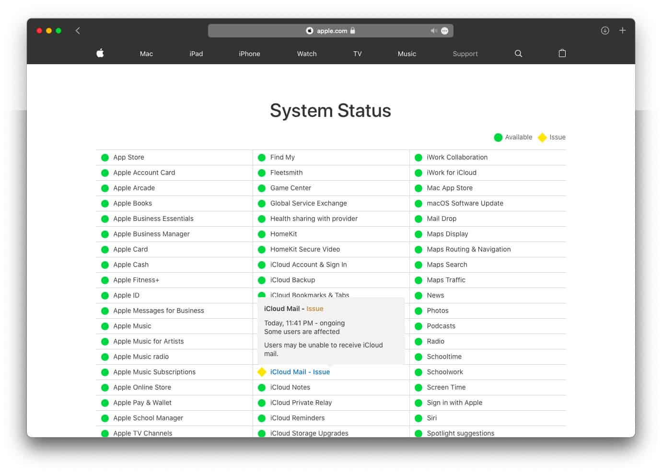
Task: Select the Apple Arcade row
Action: pos(174,188)
